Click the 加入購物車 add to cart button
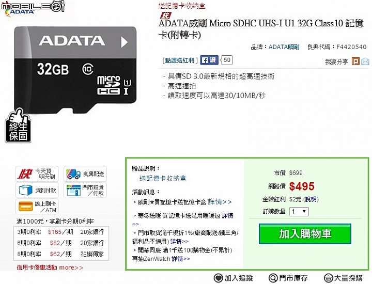 point(305,234)
